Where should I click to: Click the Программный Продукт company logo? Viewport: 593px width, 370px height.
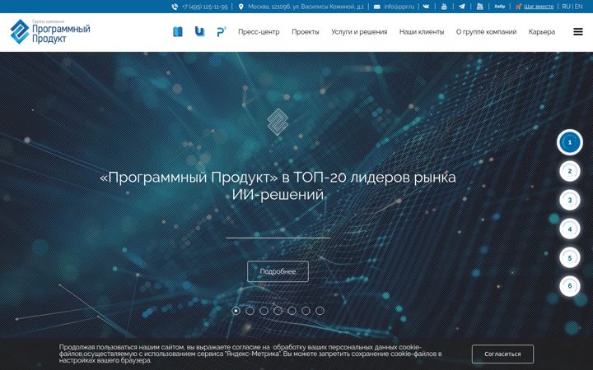[x=50, y=32]
